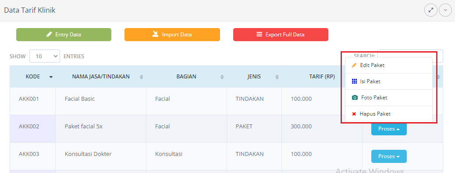
Task: Click the expand fullscreen arrows icon
Action: pyautogui.click(x=430, y=10)
